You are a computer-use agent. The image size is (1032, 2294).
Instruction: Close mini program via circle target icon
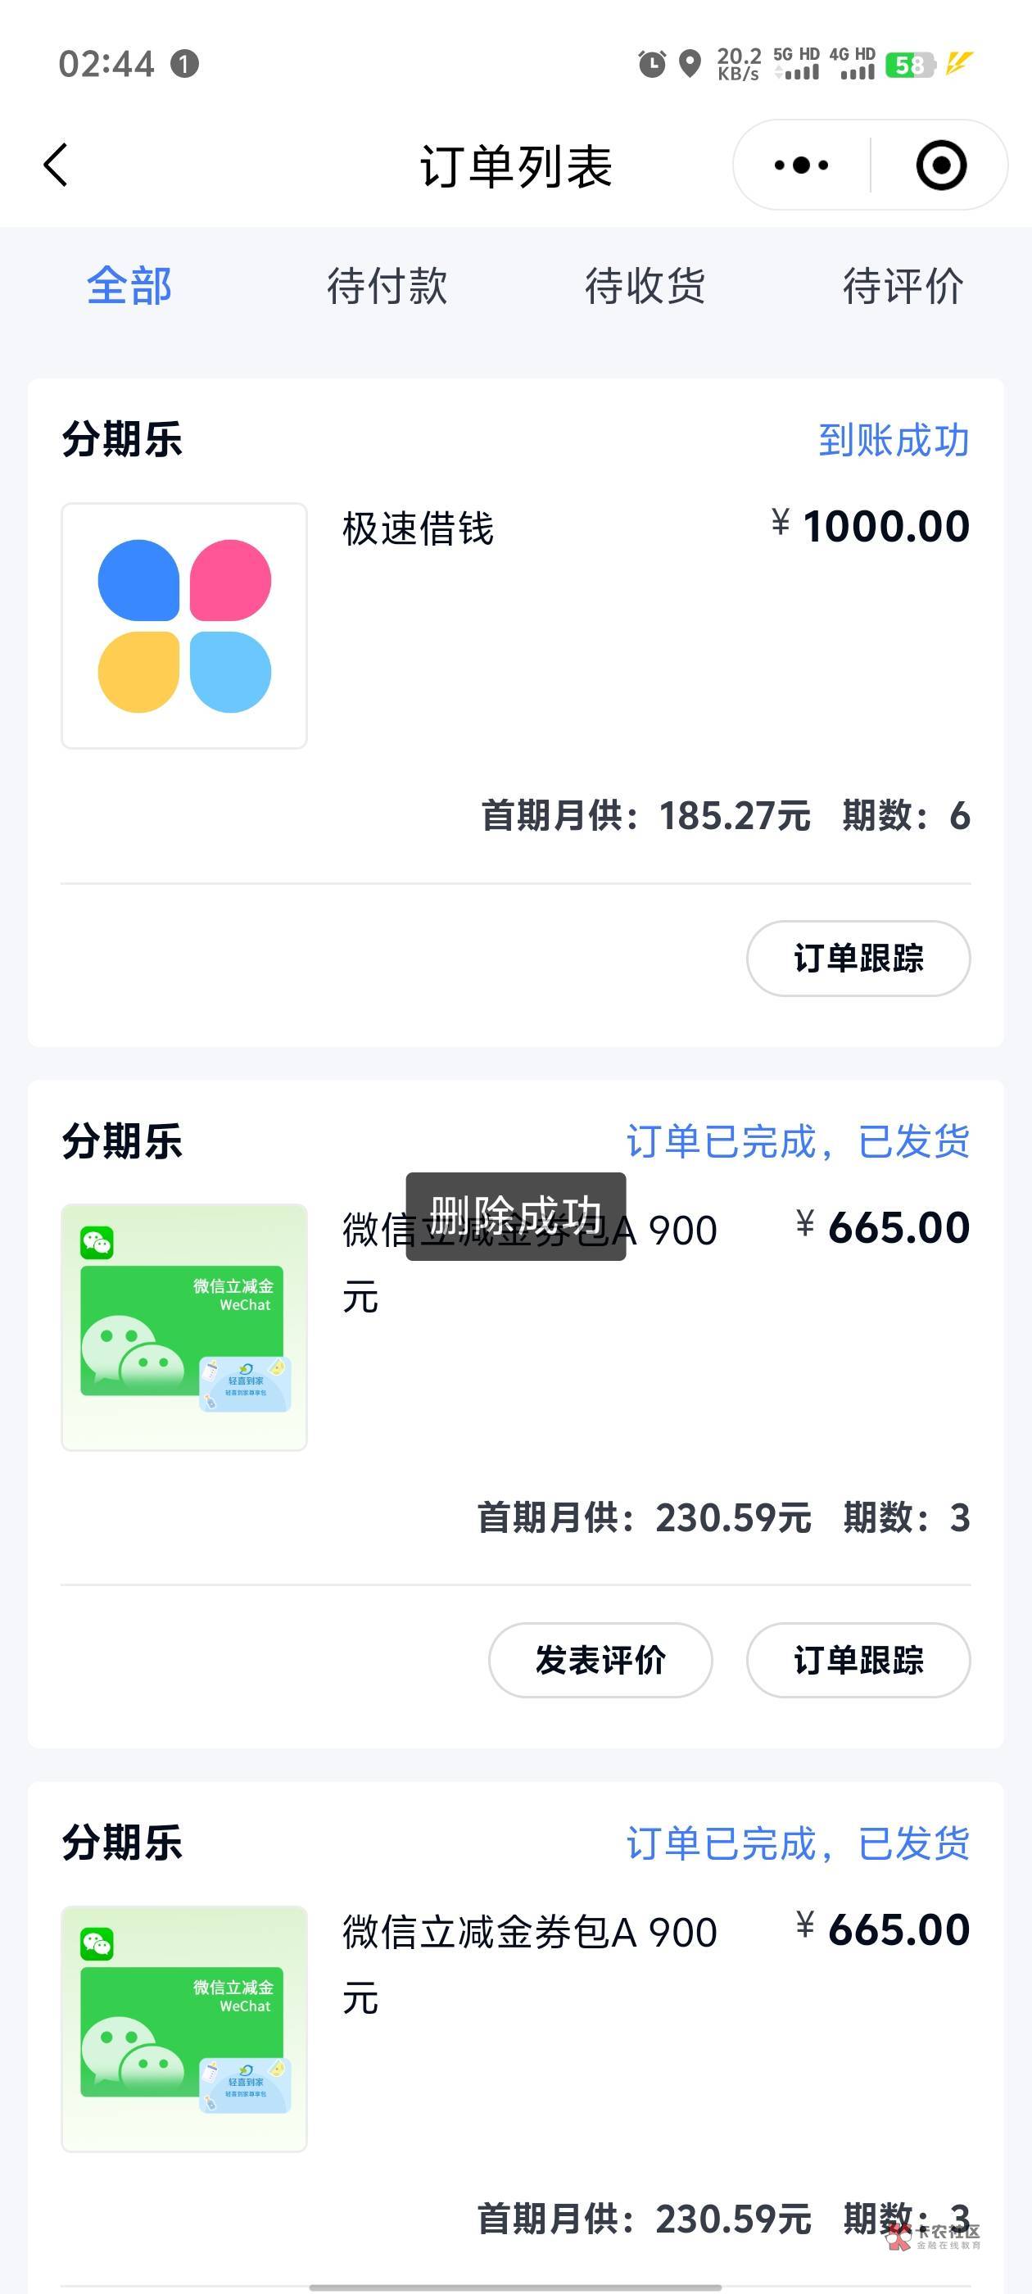coord(940,165)
